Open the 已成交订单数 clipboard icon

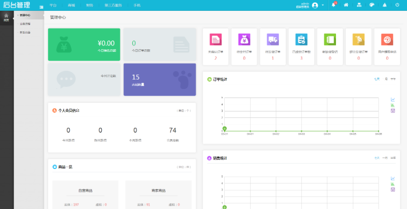301,40
